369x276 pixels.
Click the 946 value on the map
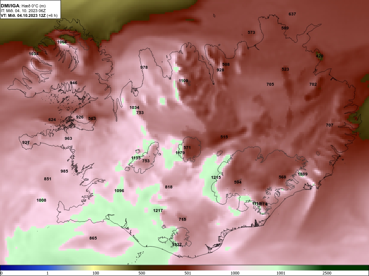click(73, 83)
